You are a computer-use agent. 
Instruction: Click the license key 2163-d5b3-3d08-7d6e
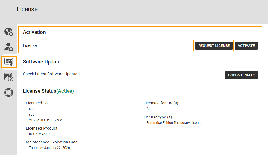click(45, 120)
